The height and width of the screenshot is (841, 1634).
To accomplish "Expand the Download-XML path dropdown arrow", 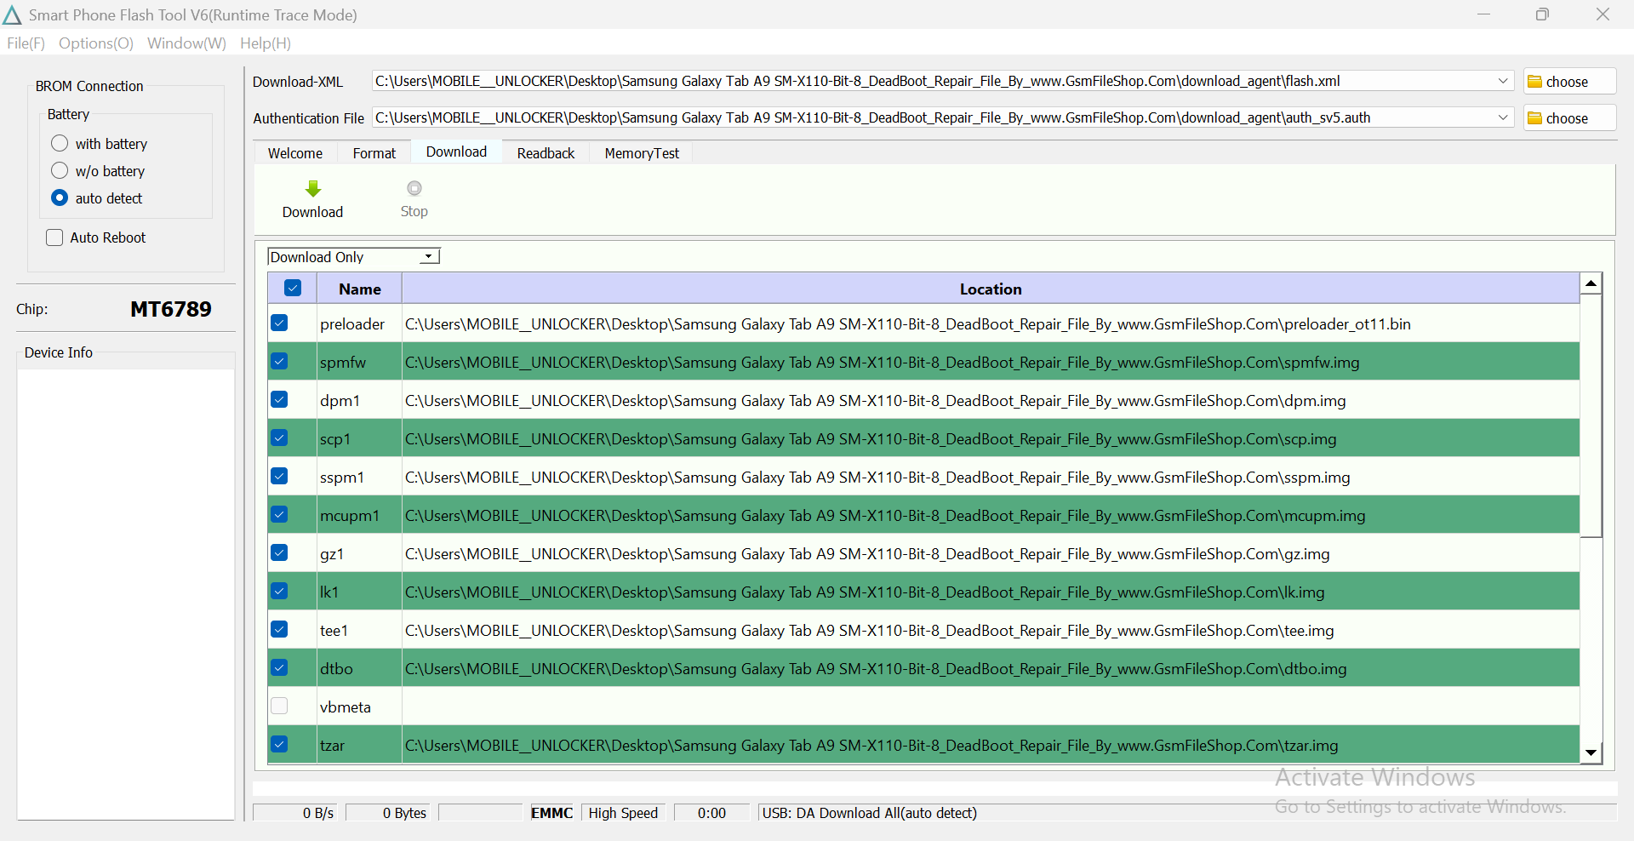I will (x=1503, y=81).
